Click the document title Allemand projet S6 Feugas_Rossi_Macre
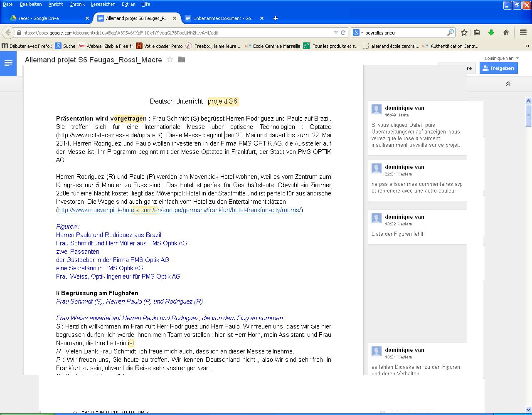The height and width of the screenshot is (415, 532). [x=93, y=60]
